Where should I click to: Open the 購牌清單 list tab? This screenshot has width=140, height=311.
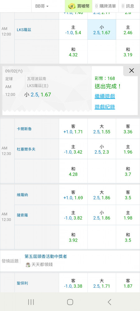point(105,6)
